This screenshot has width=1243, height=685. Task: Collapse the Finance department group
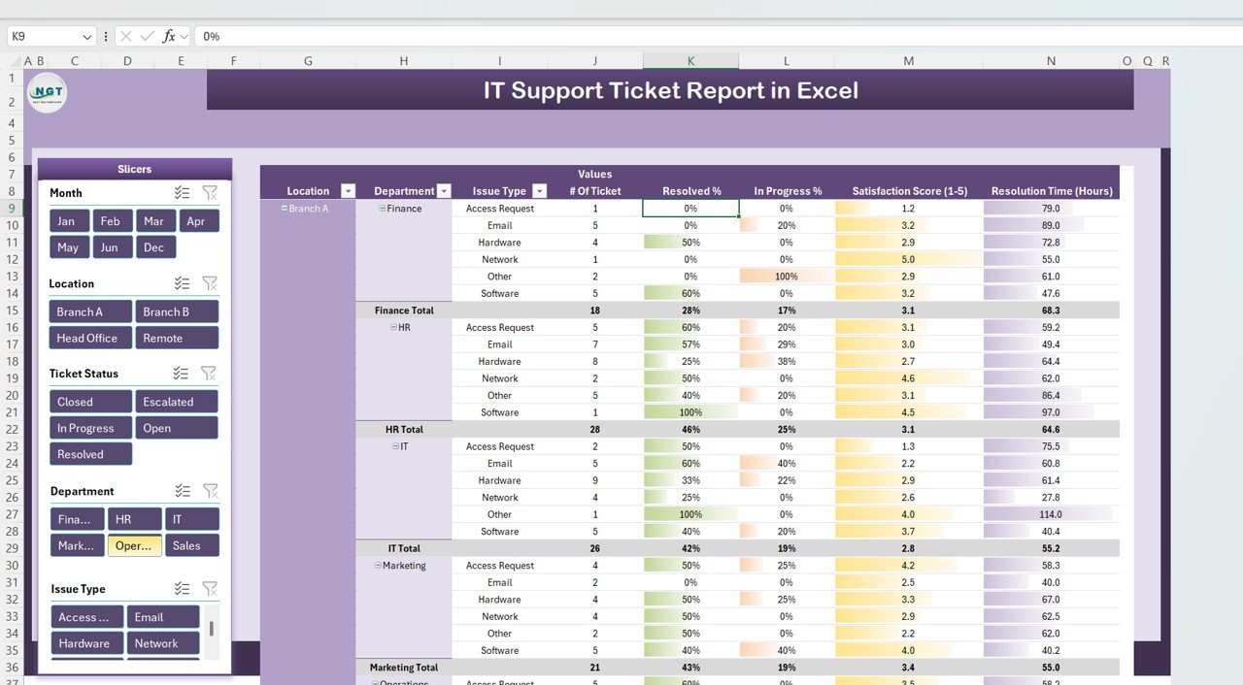tap(383, 209)
